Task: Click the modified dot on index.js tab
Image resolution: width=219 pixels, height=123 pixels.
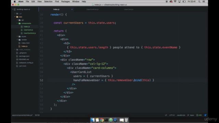Action: click(72, 9)
